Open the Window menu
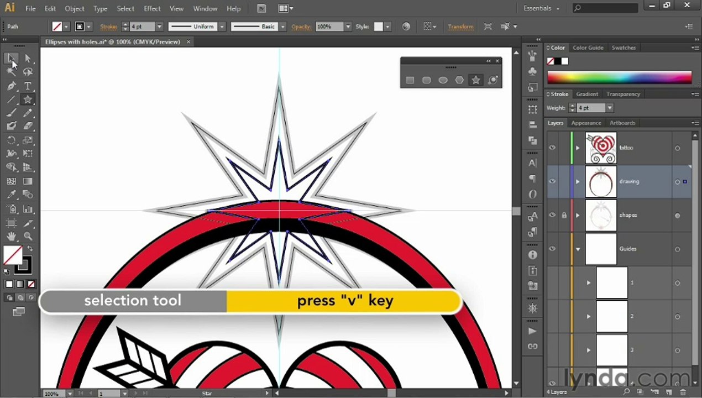Viewport: 702px width, 398px height. pyautogui.click(x=205, y=8)
